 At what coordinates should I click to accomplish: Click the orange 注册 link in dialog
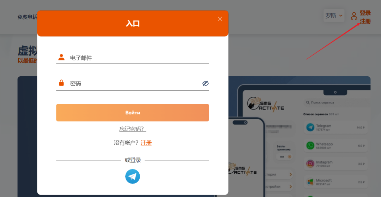146,143
